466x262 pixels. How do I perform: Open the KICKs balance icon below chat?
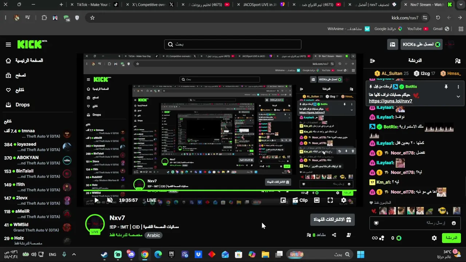tap(399, 238)
